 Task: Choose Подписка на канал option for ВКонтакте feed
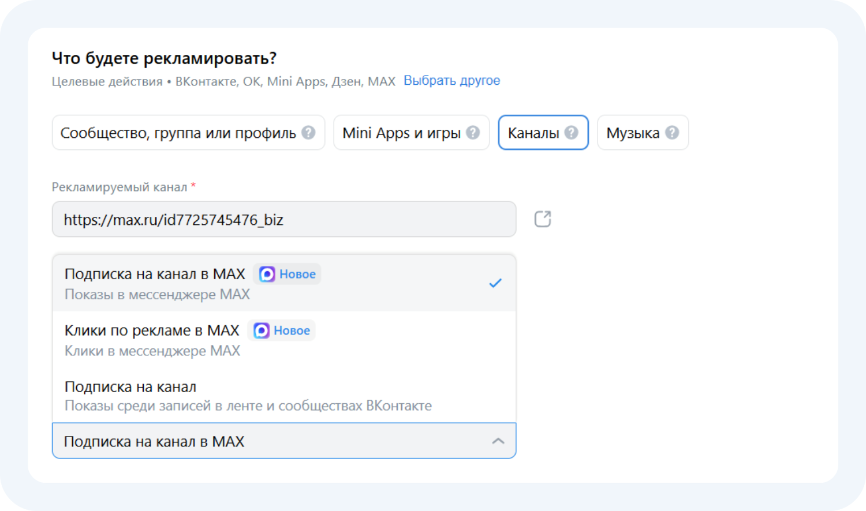[x=284, y=396]
